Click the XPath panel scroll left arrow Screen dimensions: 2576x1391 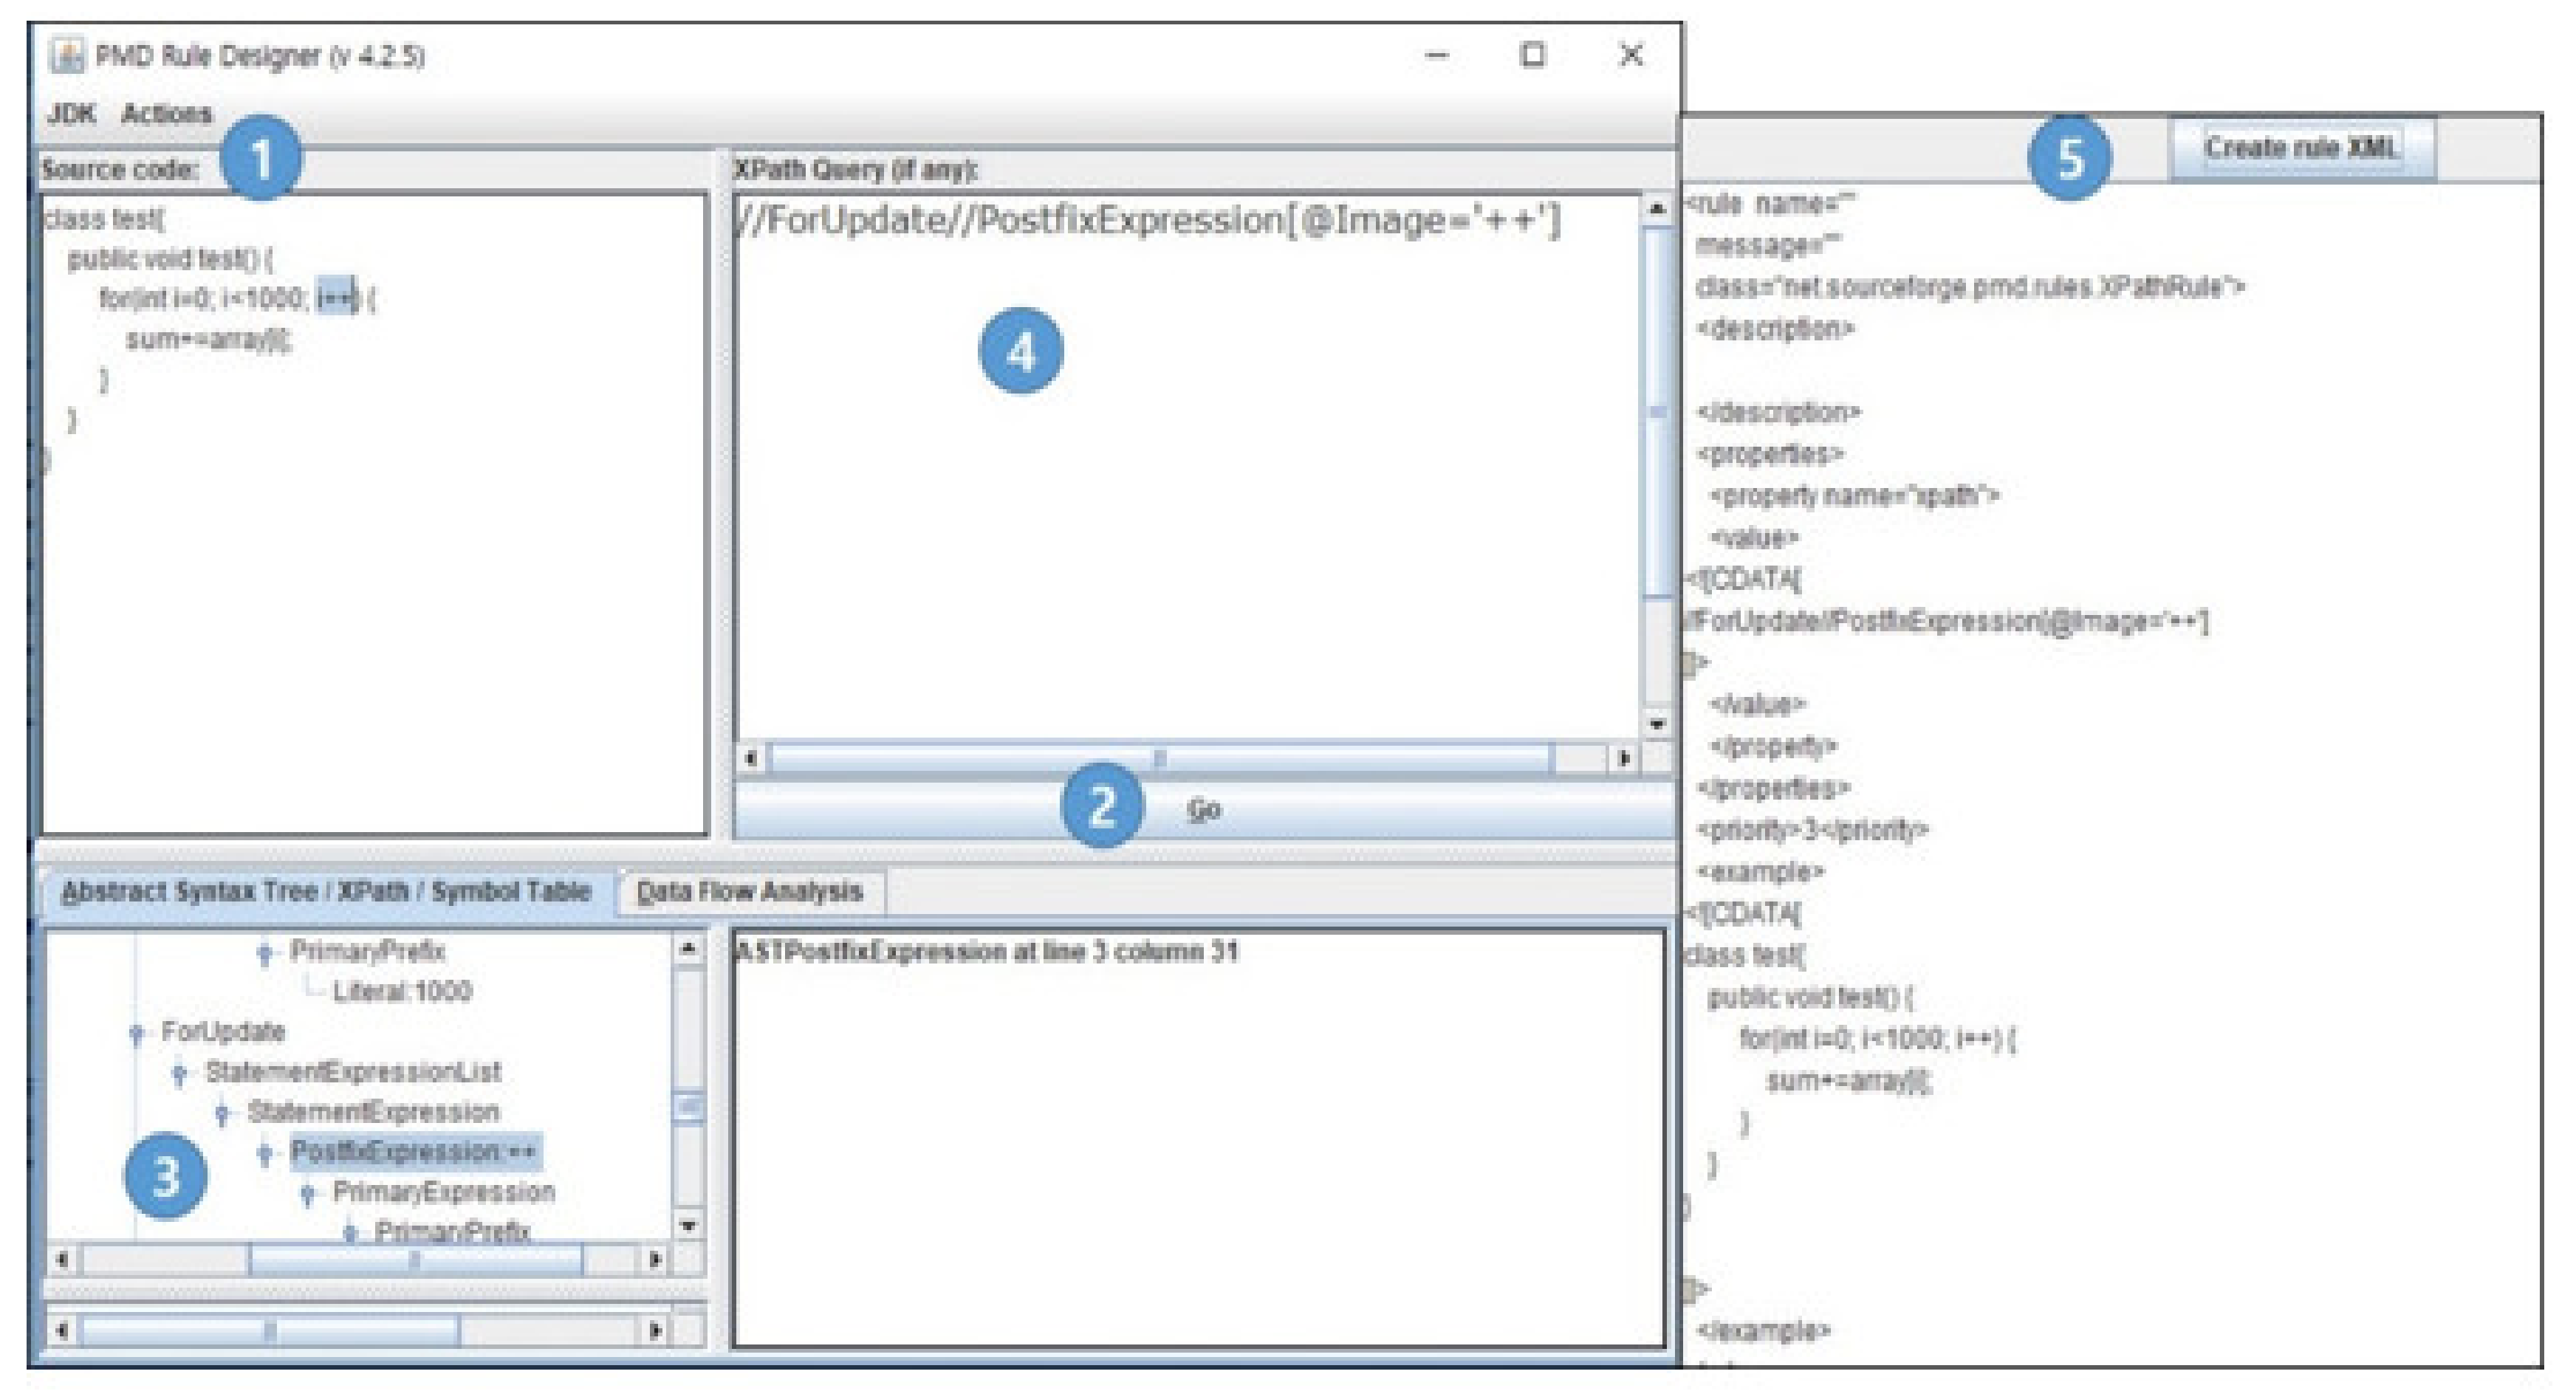751,759
